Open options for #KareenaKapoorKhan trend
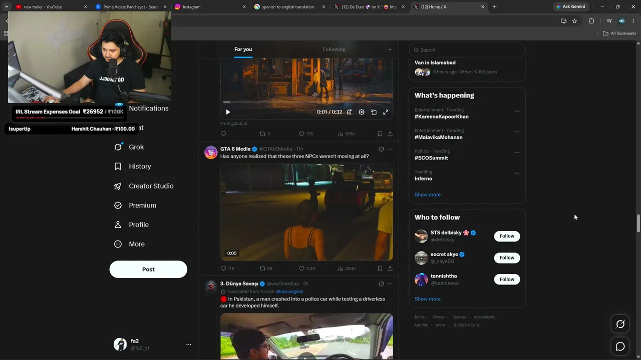The height and width of the screenshot is (360, 641). [517, 111]
